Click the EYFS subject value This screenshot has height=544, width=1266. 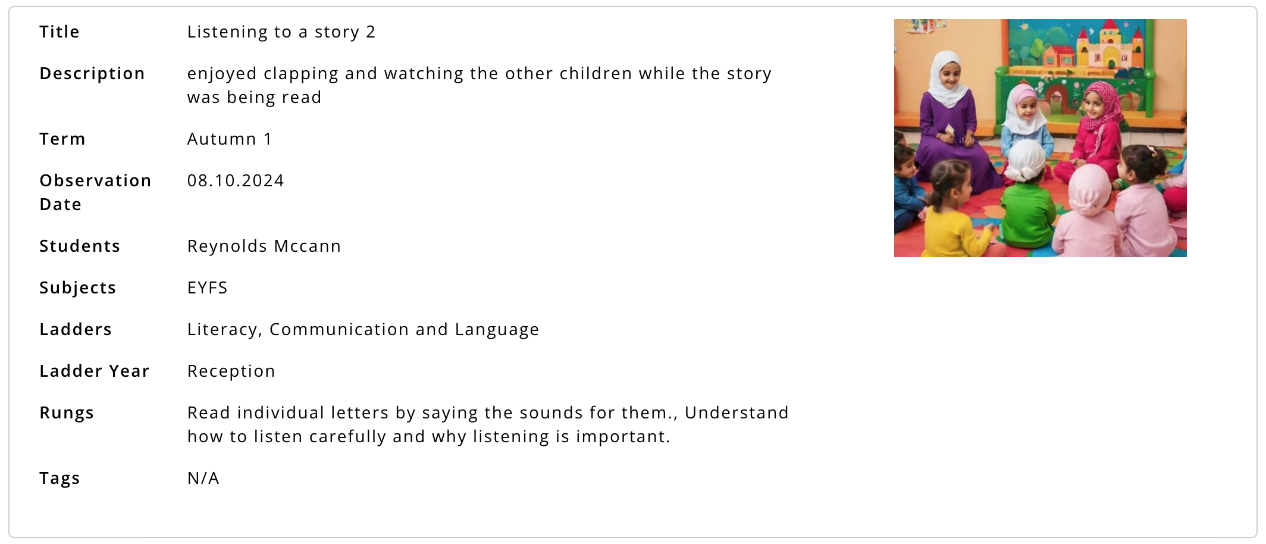point(208,287)
